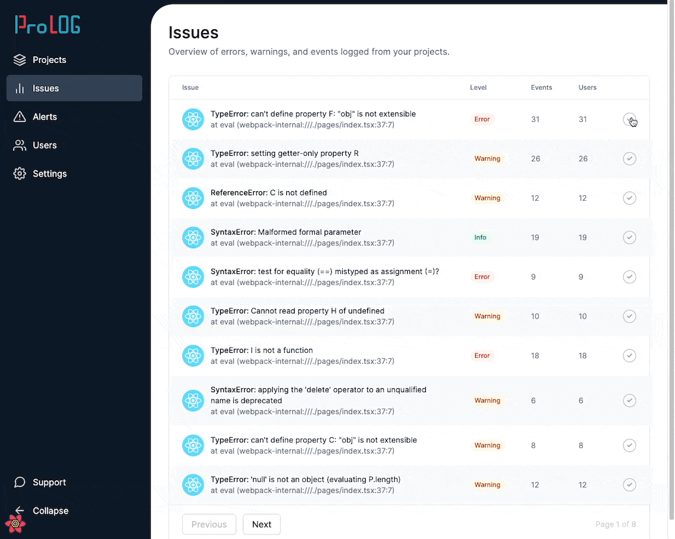
Task: Resolve the 'null is not an object' issue
Action: (x=629, y=484)
